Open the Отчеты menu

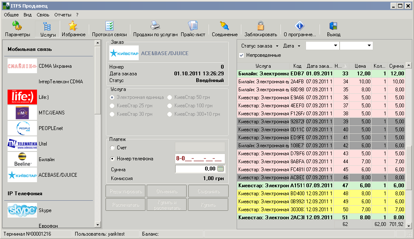pyautogui.click(x=63, y=15)
